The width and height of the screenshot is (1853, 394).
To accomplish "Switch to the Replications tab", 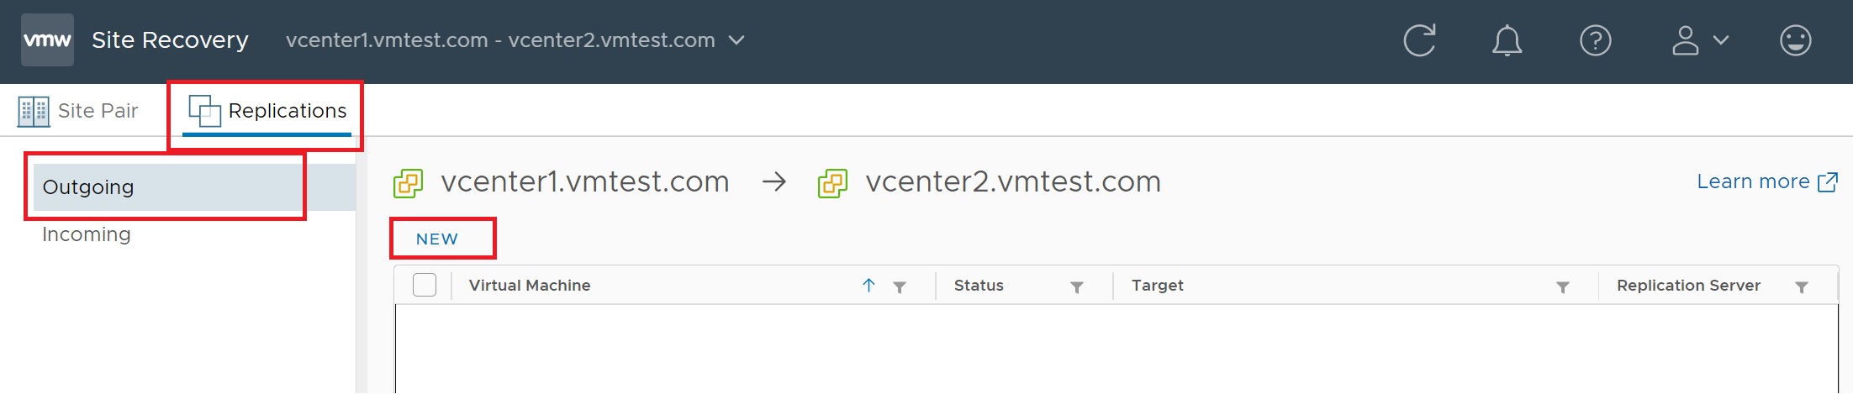I will click(x=267, y=111).
